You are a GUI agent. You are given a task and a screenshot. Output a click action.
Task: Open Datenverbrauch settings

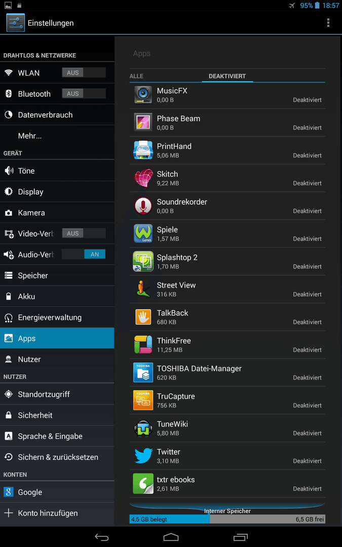tap(57, 115)
